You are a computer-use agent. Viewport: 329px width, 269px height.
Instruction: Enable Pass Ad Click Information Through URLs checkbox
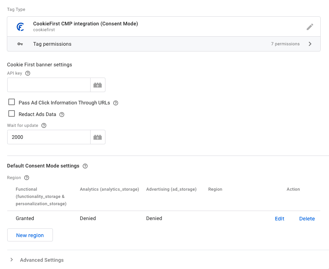point(12,102)
